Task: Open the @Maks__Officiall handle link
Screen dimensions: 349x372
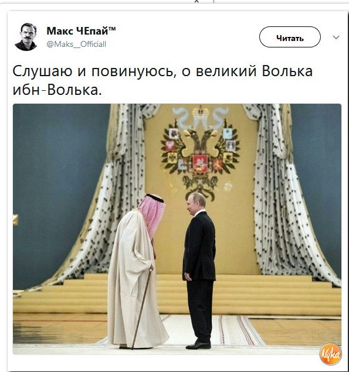Action: click(x=76, y=44)
